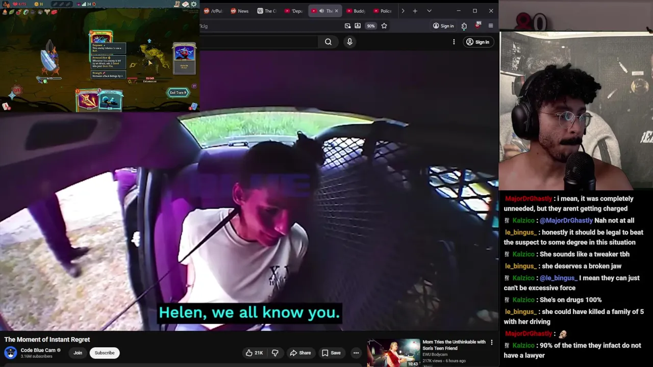653x367 pixels.
Task: Click the install/download app icon in address bar
Action: point(358,26)
